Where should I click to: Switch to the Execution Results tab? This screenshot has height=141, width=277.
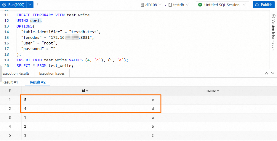coord(16,73)
